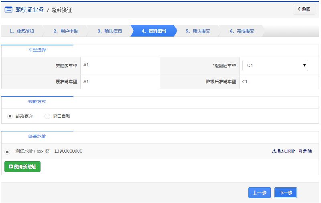Click the 车型选择 section heading
The image size is (321, 203).
(37, 50)
